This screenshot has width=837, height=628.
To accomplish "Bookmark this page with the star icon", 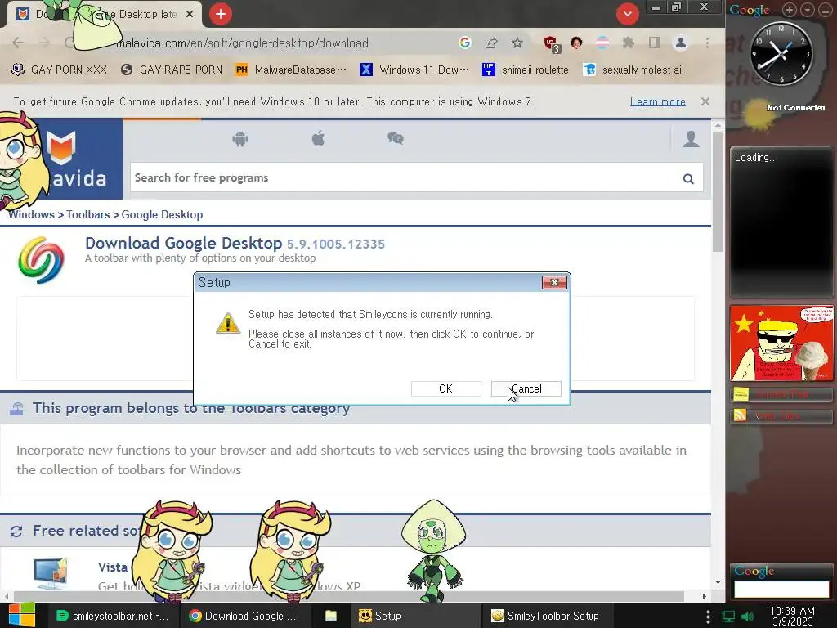I will [x=517, y=43].
